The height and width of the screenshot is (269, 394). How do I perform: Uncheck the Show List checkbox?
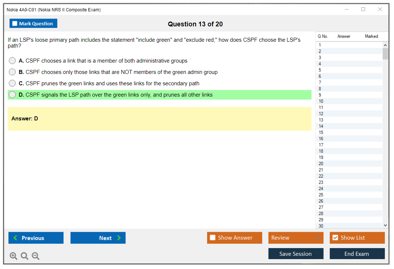point(335,238)
